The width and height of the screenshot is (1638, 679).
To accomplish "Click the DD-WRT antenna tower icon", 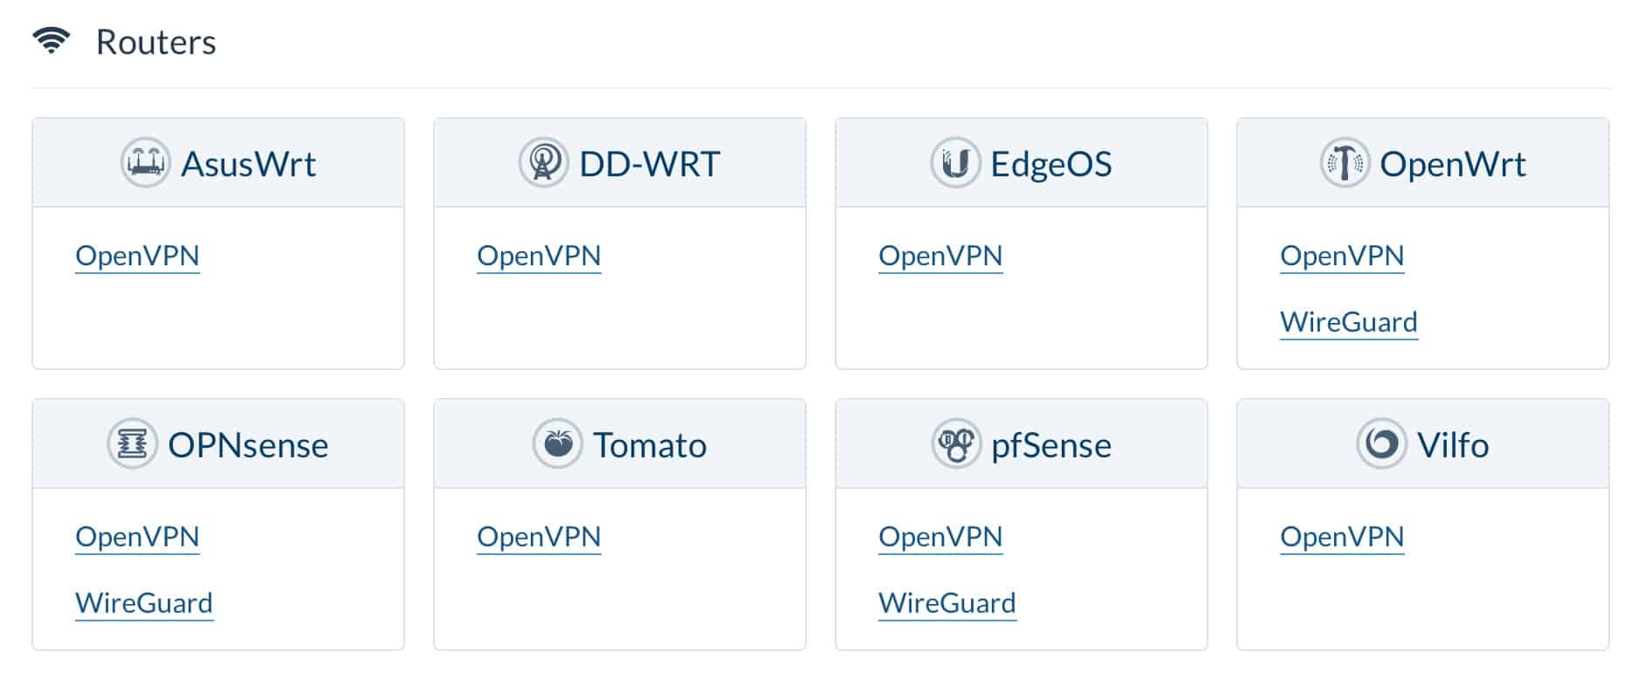I will pyautogui.click(x=543, y=162).
